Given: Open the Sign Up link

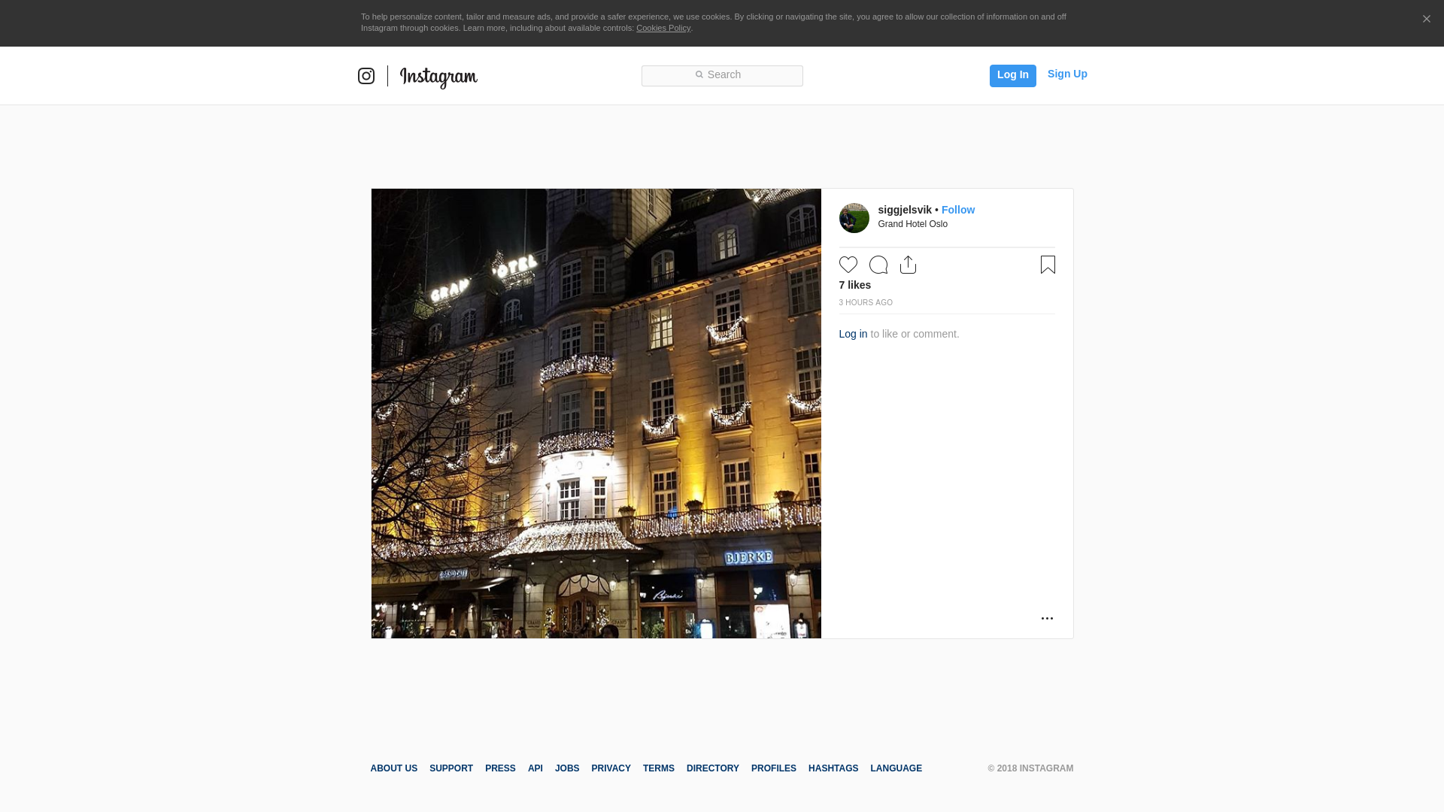Looking at the screenshot, I should pos(1067,74).
